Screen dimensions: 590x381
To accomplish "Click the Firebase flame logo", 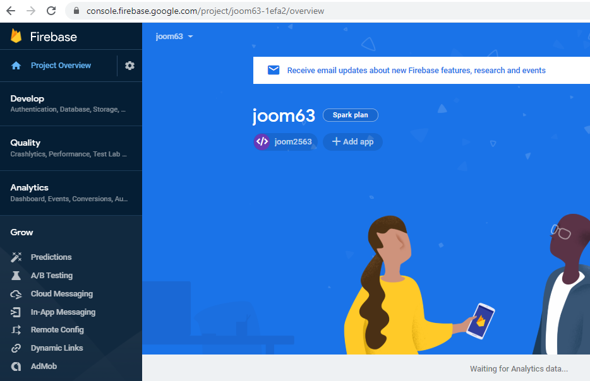I will pos(16,37).
